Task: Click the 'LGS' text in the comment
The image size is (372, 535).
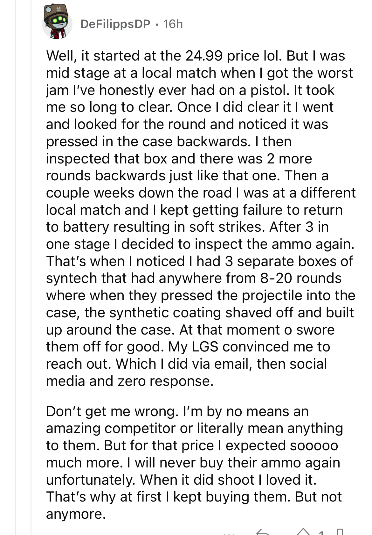Action: click(205, 347)
